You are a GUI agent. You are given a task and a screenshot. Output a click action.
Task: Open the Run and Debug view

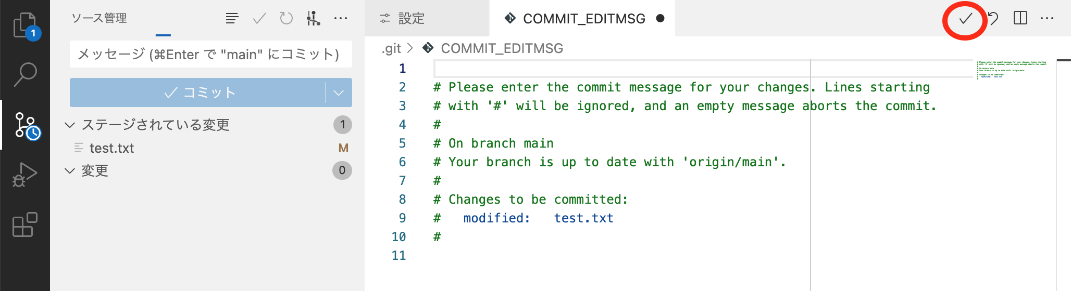coord(25,175)
